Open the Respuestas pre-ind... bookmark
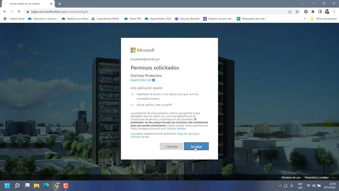Screen dimensions: 339x191 (252, 19)
